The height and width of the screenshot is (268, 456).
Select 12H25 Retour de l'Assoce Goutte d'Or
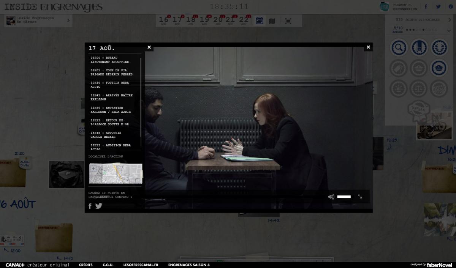click(x=110, y=122)
